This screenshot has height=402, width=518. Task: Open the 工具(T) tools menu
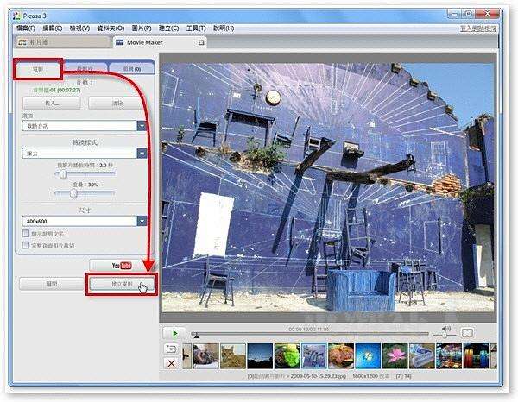(196, 28)
